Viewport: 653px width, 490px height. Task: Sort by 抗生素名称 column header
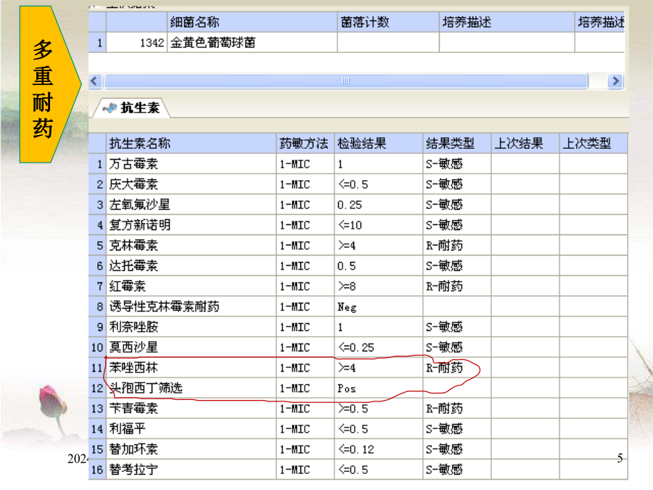(x=192, y=143)
